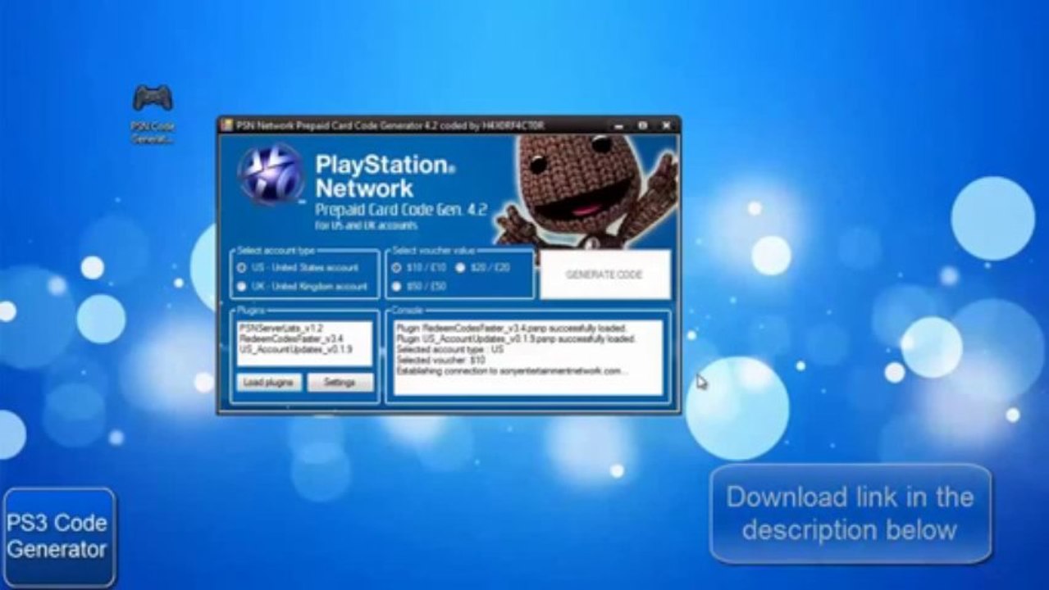Screen dimensions: 1049x590
Task: Click the window title bar text
Action: pyautogui.click(x=390, y=125)
